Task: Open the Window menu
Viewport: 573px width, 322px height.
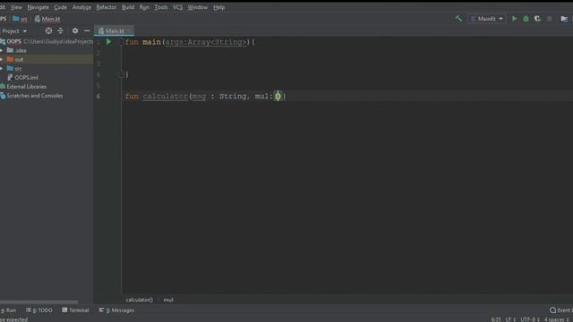Action: [x=197, y=7]
